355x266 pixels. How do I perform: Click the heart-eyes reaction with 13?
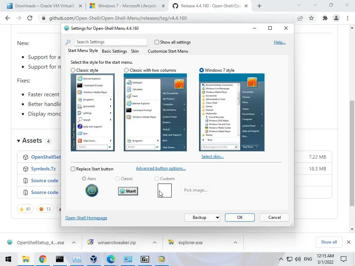point(45,209)
